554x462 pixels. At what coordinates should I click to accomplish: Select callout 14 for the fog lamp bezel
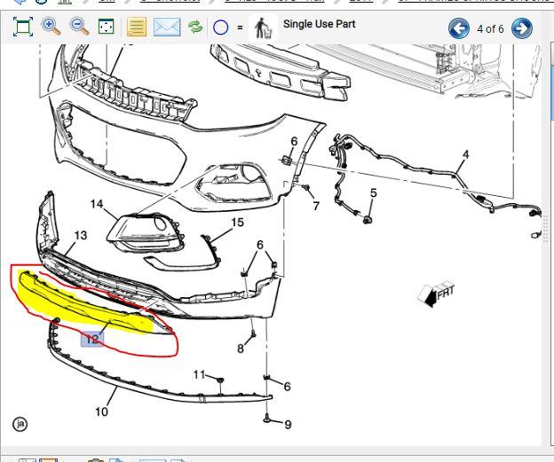tap(97, 205)
